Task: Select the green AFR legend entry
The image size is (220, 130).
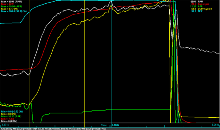Action: (200, 6)
